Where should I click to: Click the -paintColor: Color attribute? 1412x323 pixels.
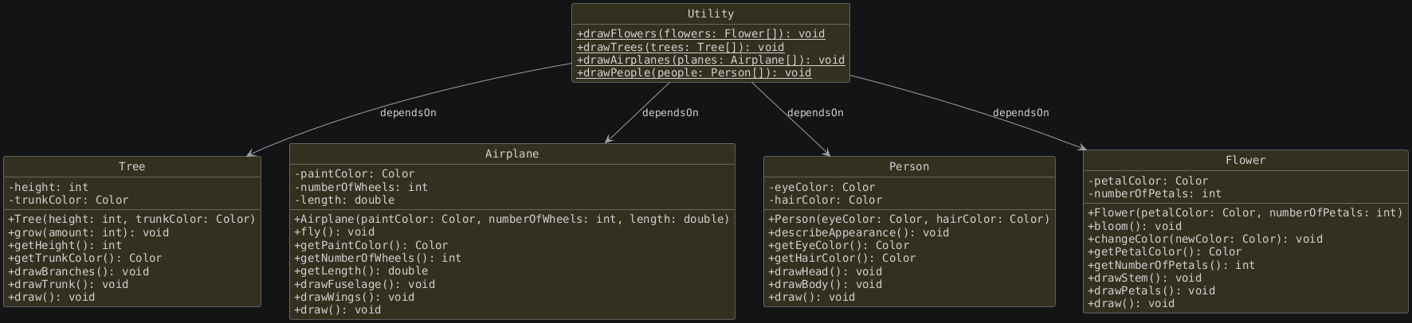click(x=355, y=173)
